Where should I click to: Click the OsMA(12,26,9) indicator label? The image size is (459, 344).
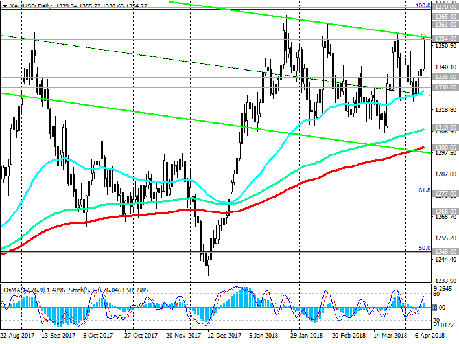click(x=24, y=290)
